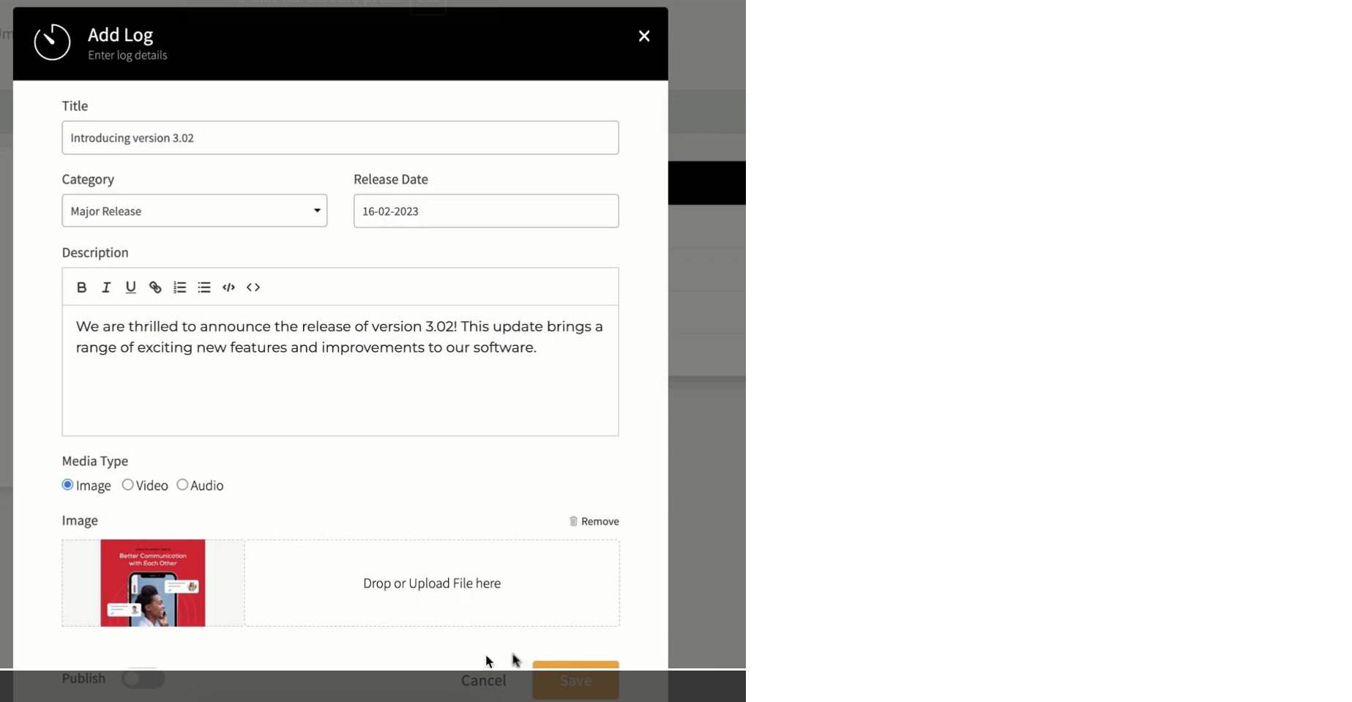This screenshot has width=1352, height=702.
Task: Toggle bold formatting in description editor
Action: click(82, 287)
